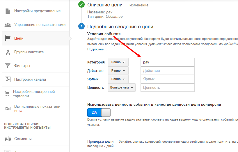238x152 pixels.
Task: Click the Настройки канала arrows icon
Action: point(8,79)
